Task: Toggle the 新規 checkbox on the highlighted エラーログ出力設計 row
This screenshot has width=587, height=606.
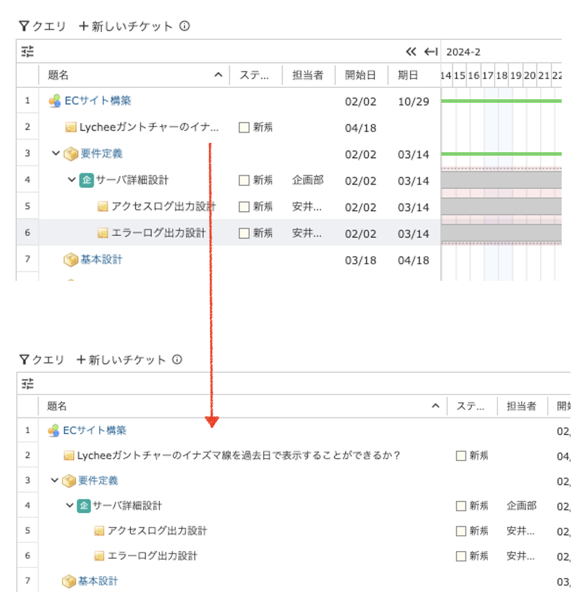Action: click(x=244, y=233)
